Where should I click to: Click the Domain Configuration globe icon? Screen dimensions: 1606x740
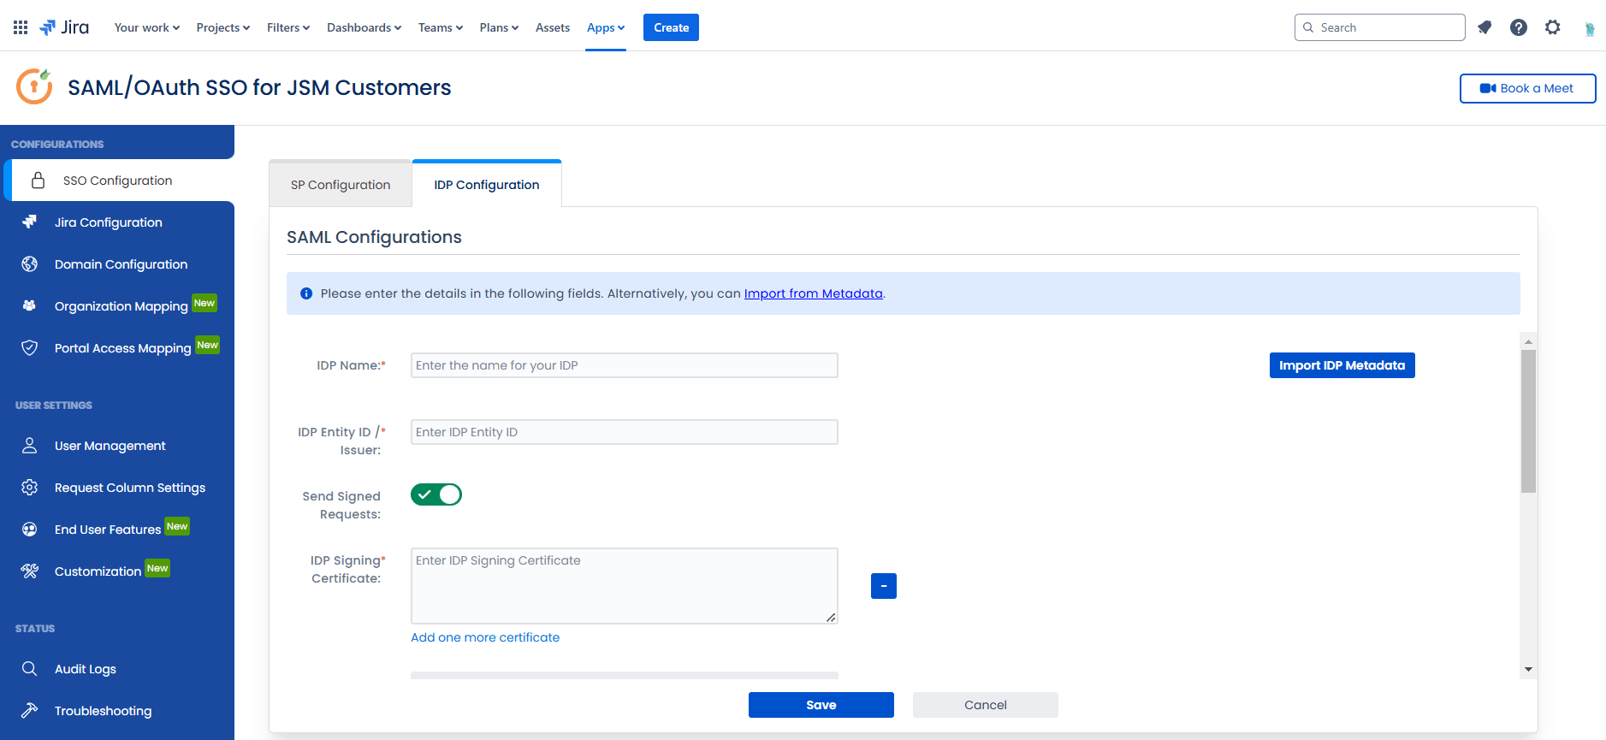tap(30, 263)
